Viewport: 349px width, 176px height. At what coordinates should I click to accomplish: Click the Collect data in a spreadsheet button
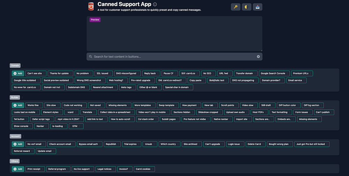coord(117,112)
